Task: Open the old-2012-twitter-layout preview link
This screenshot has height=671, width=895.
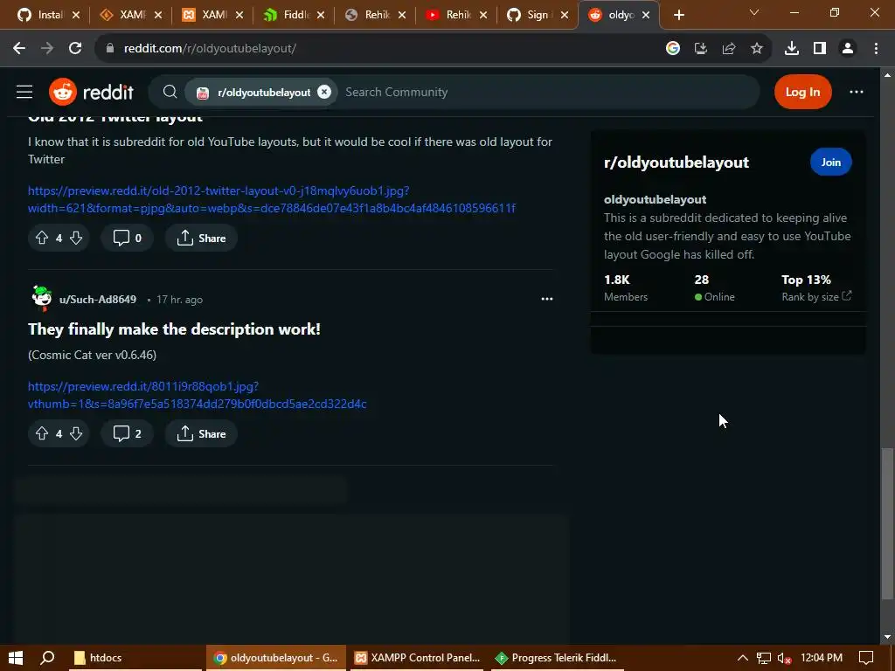Action: point(272,199)
